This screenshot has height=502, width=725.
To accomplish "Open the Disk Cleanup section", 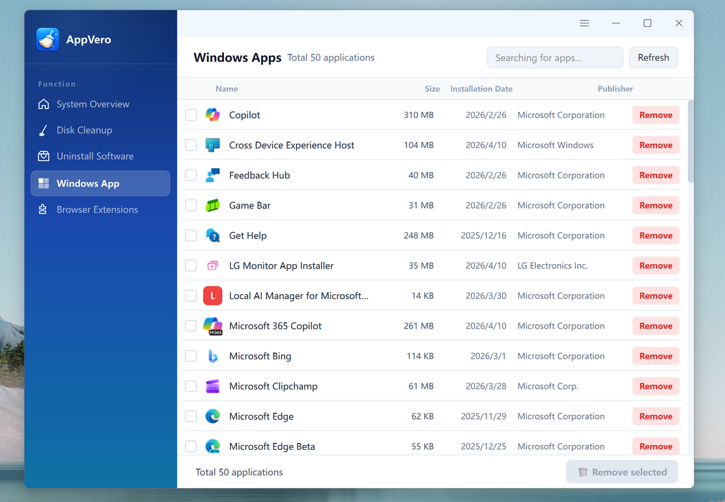I will click(x=84, y=130).
